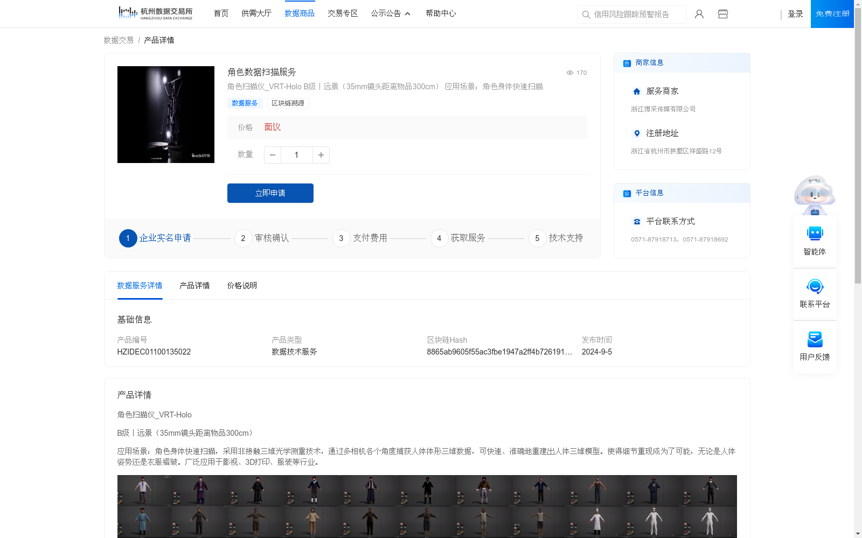Open the 智能体 assistant icon
Screen dimensions: 862x538
click(815, 233)
